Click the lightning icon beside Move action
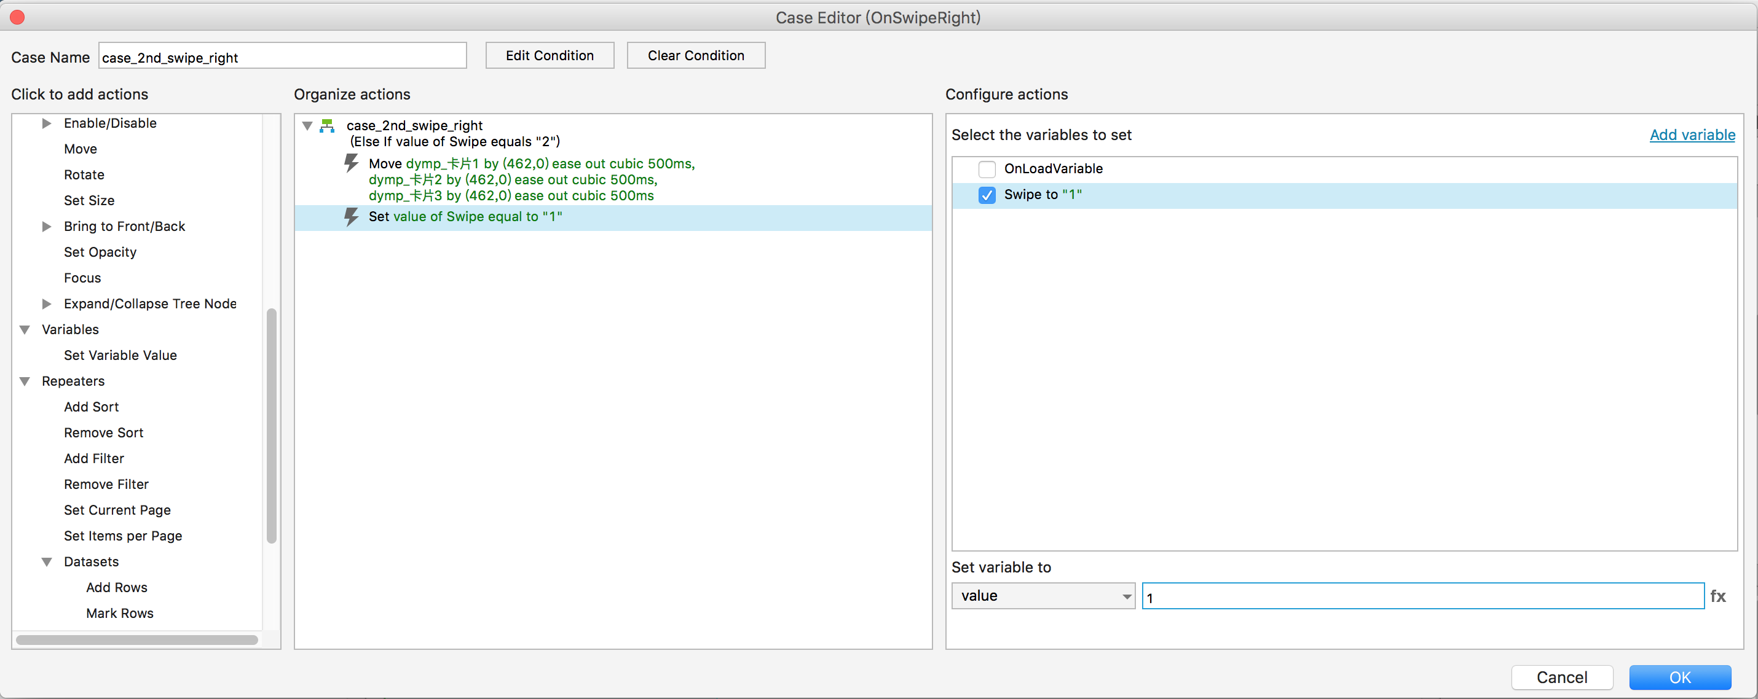The image size is (1758, 699). (351, 163)
